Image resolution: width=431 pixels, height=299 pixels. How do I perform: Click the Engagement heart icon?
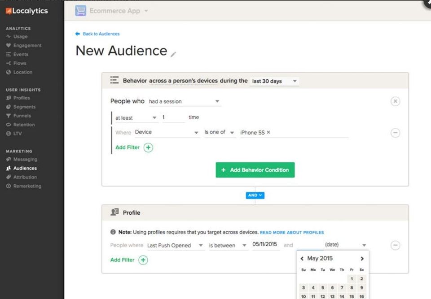(9, 45)
